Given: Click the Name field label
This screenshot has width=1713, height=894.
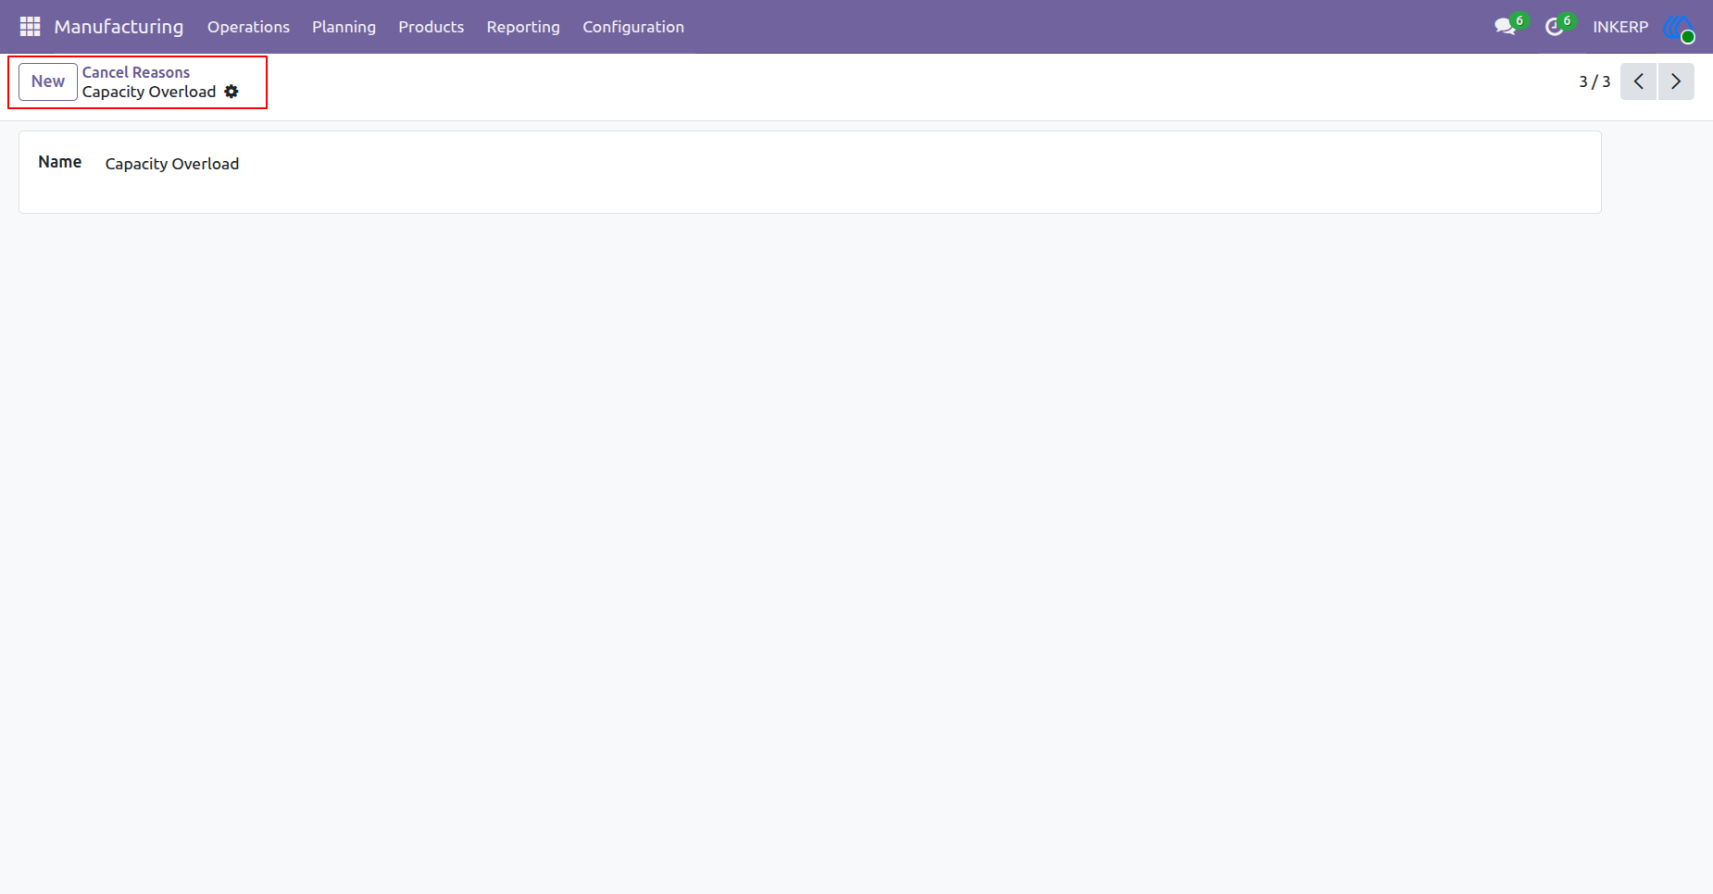Looking at the screenshot, I should [60, 162].
